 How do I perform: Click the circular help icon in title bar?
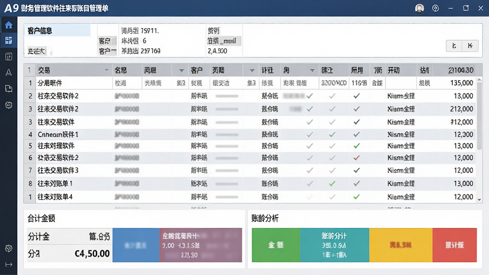click(436, 8)
